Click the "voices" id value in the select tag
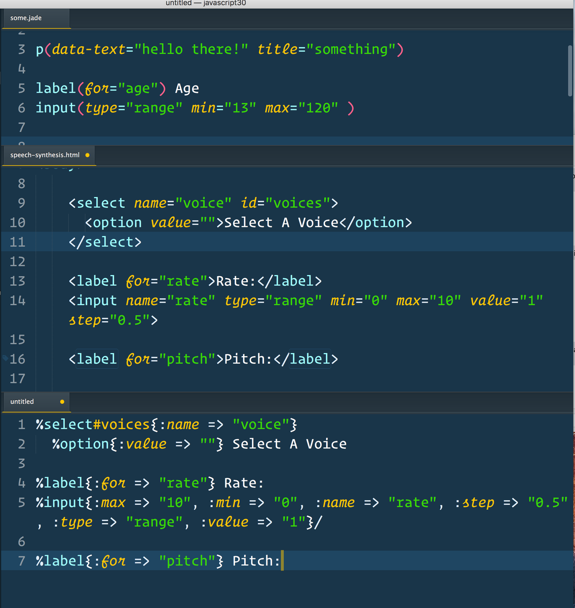The width and height of the screenshot is (575, 608). tap(297, 203)
